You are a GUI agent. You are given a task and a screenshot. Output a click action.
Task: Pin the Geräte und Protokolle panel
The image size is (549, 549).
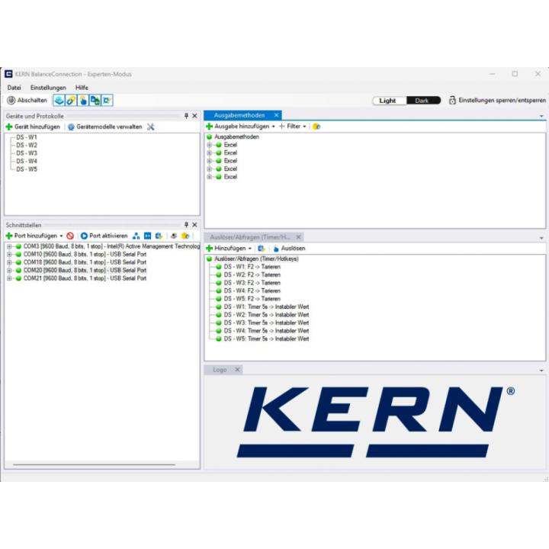pos(186,116)
